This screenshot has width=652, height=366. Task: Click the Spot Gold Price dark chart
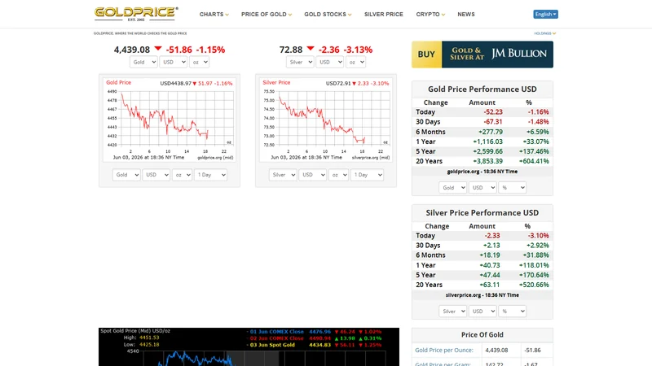(x=249, y=347)
